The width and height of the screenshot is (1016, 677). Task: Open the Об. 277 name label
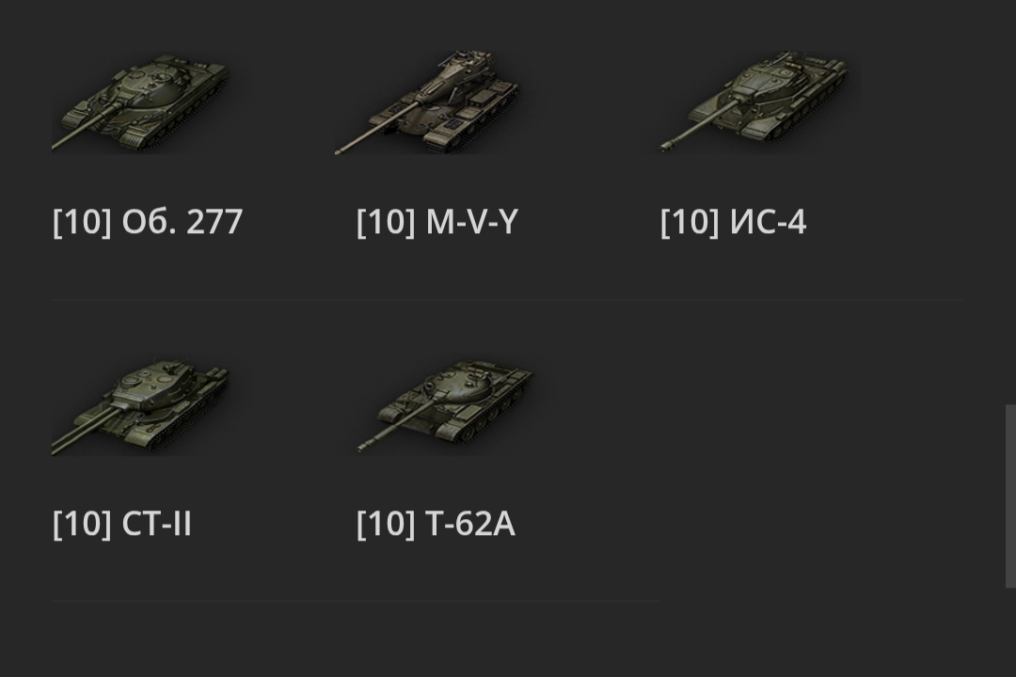click(x=183, y=223)
